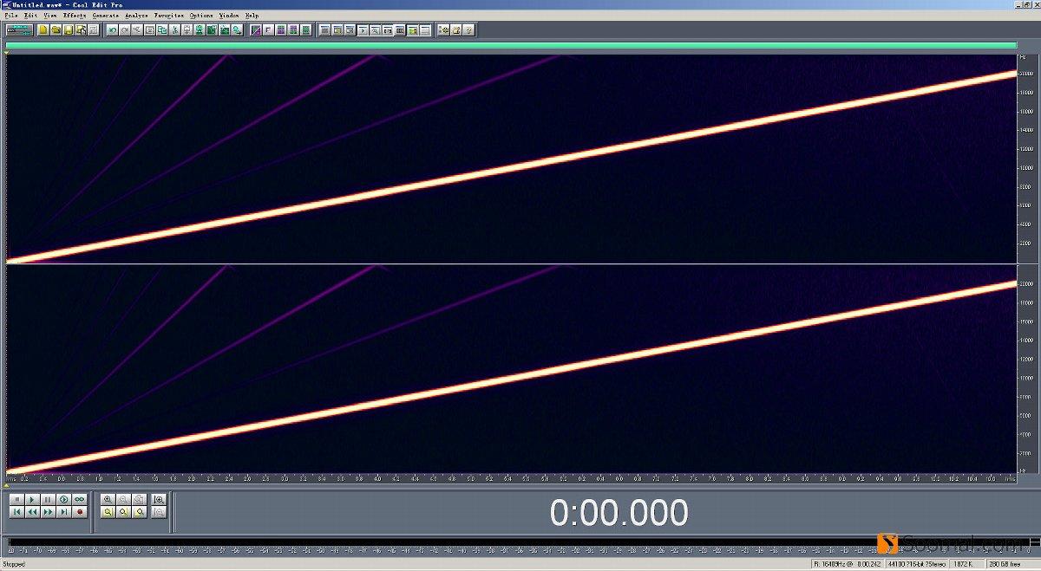Open the Edit menu

[x=31, y=16]
